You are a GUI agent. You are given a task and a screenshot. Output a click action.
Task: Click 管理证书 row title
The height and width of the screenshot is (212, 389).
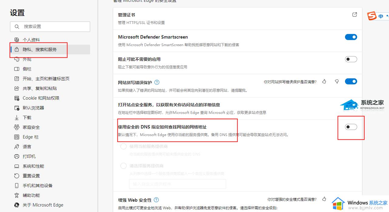(x=127, y=15)
